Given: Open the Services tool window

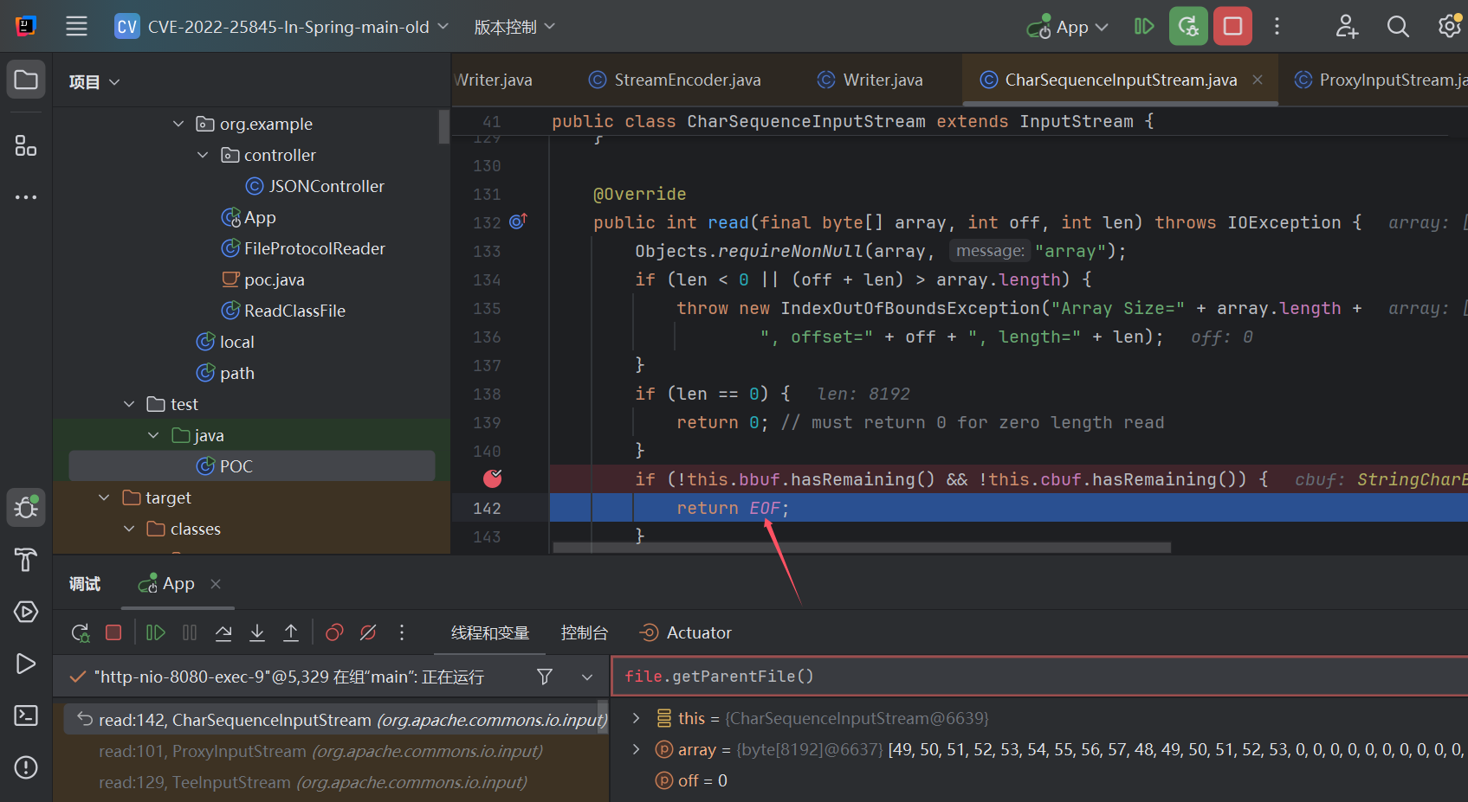Looking at the screenshot, I should 26,612.
